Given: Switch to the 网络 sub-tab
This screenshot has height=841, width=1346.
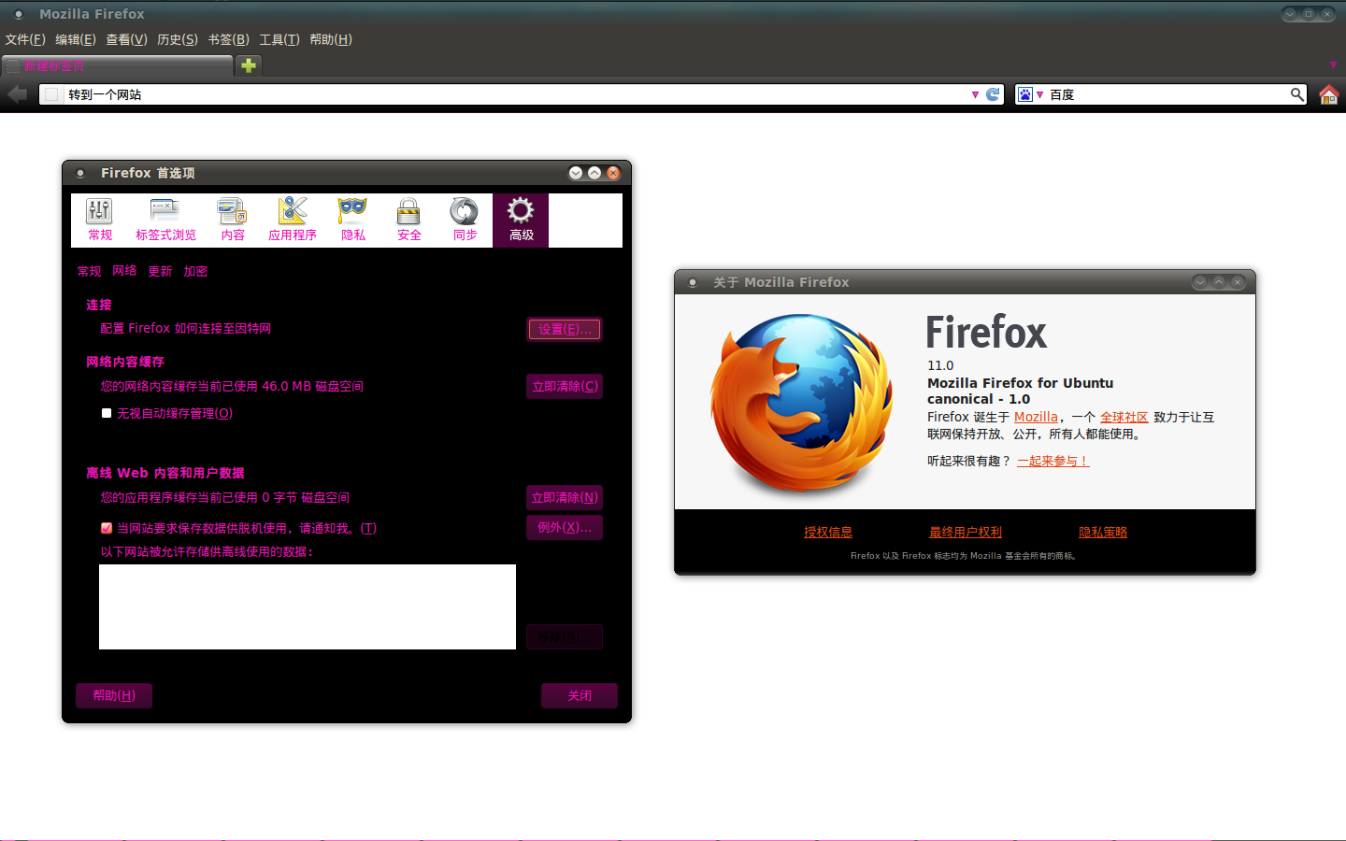Looking at the screenshot, I should tap(124, 271).
